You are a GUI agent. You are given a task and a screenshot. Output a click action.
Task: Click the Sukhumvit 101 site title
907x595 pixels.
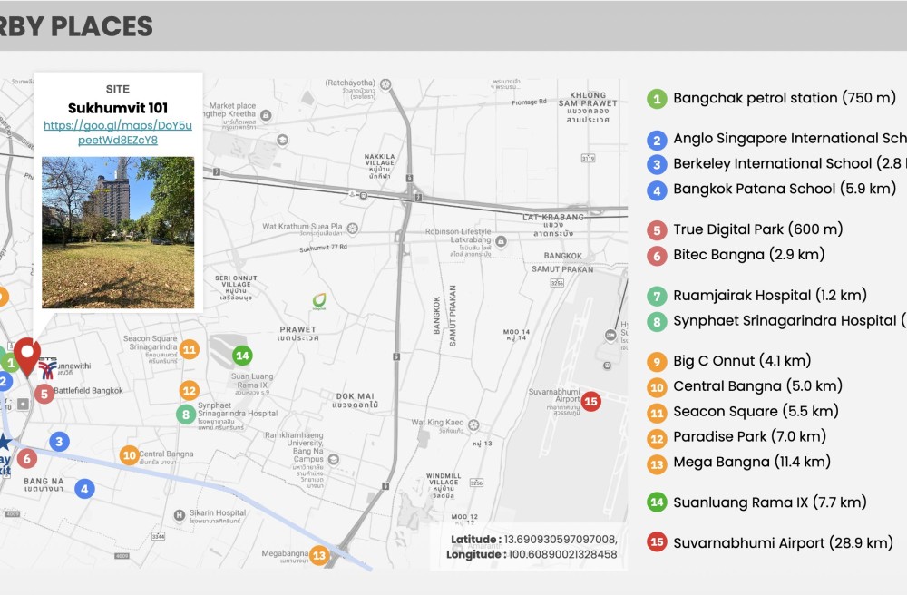coord(118,108)
